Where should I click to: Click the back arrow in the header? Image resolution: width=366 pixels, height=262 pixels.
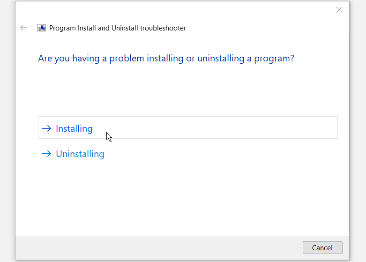[23, 28]
